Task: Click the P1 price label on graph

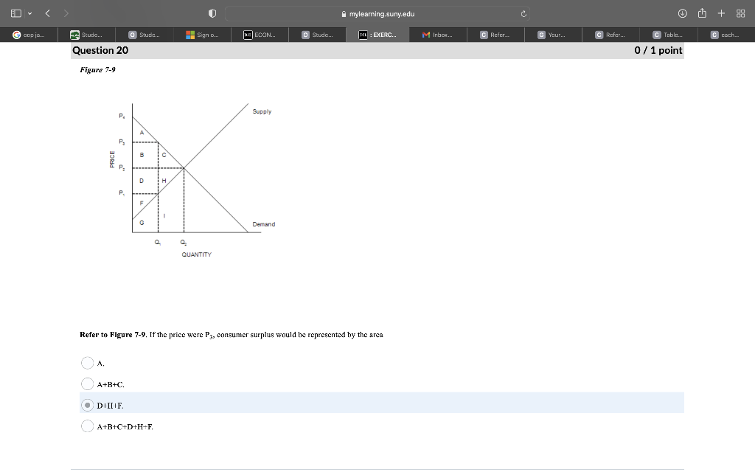Action: [122, 193]
